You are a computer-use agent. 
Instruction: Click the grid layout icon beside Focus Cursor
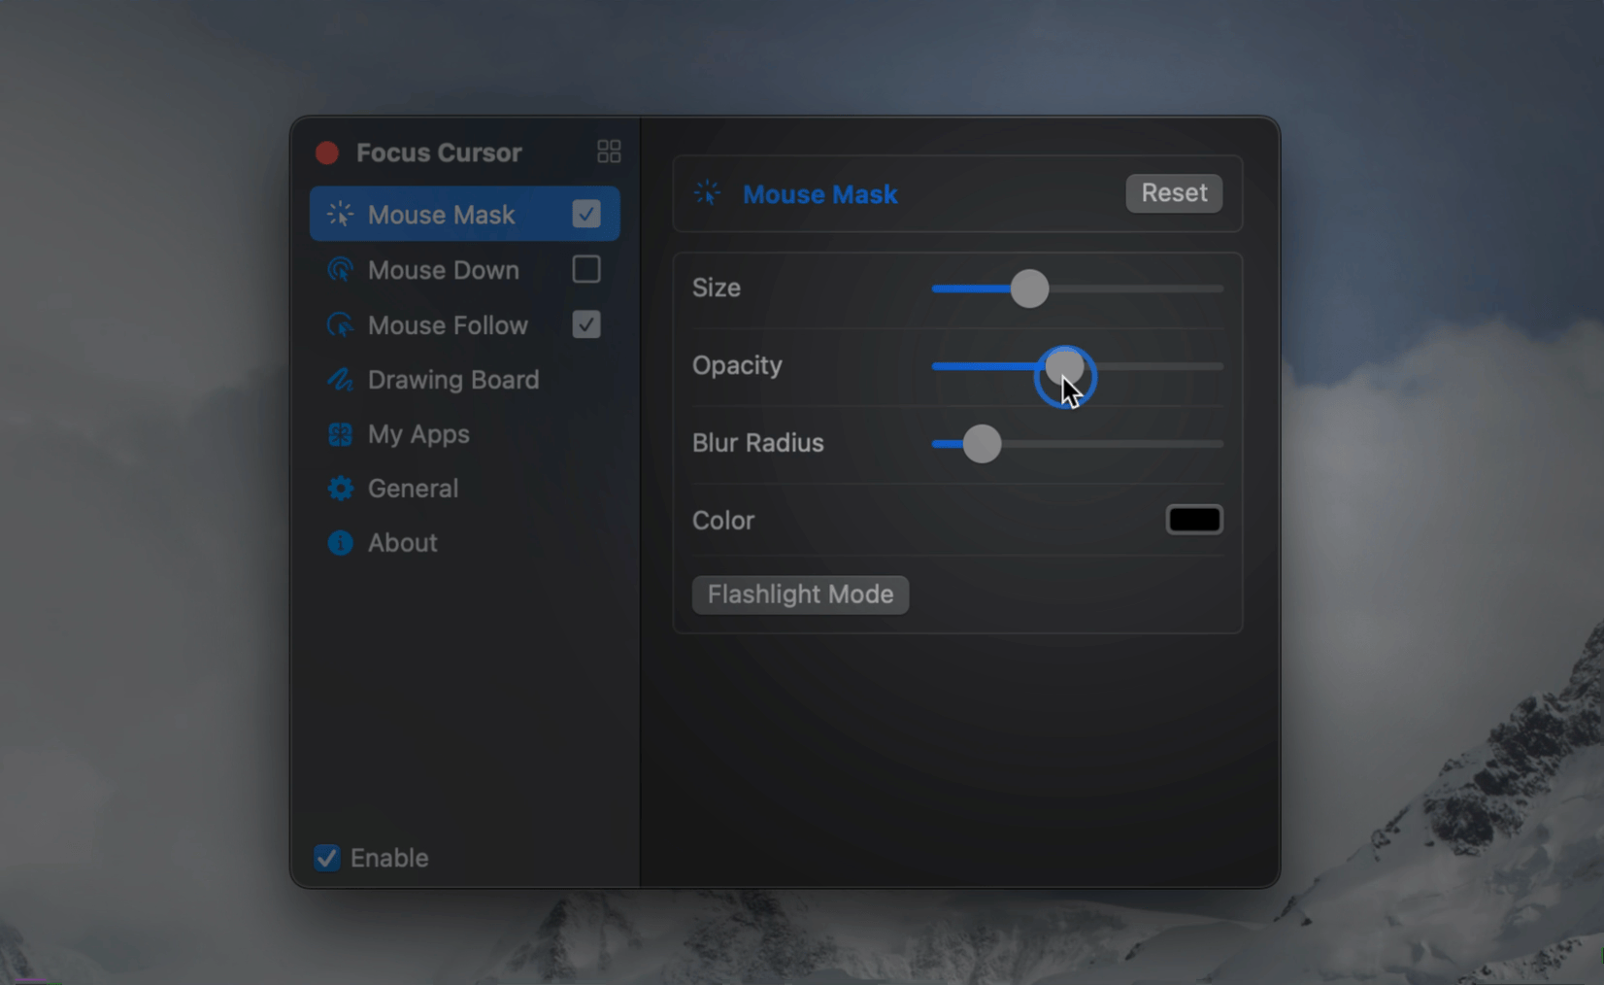[x=609, y=152]
